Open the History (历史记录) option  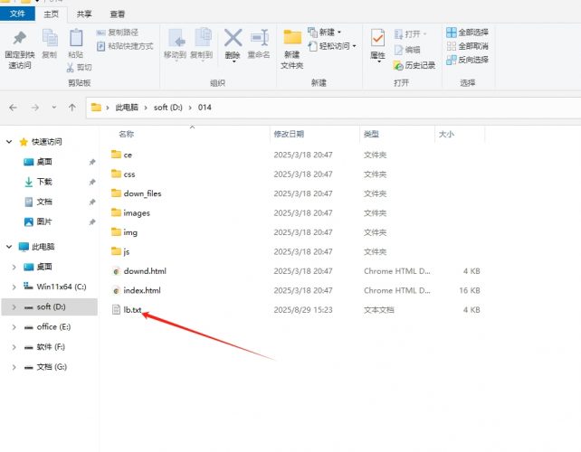[414, 65]
